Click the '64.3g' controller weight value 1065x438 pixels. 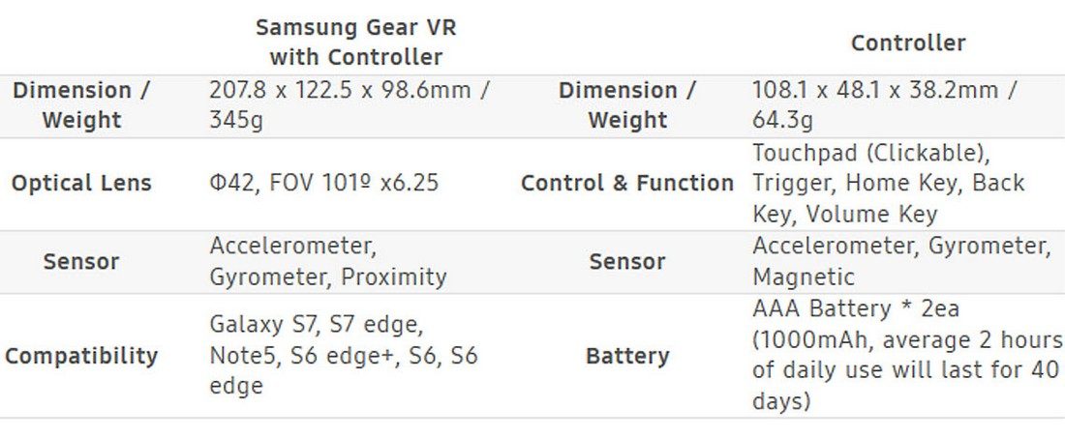click(x=782, y=121)
